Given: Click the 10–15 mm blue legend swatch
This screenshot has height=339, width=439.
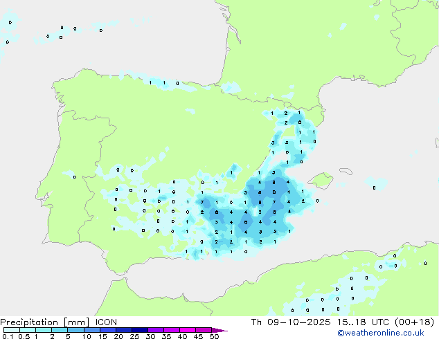Looking at the screenshot, I should click(x=91, y=330).
